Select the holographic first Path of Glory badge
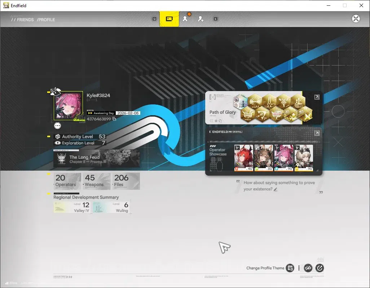This screenshot has width=370, height=288. (x=241, y=102)
